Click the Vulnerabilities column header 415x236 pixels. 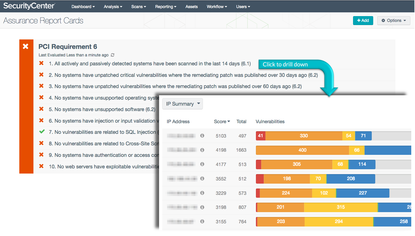(270, 121)
